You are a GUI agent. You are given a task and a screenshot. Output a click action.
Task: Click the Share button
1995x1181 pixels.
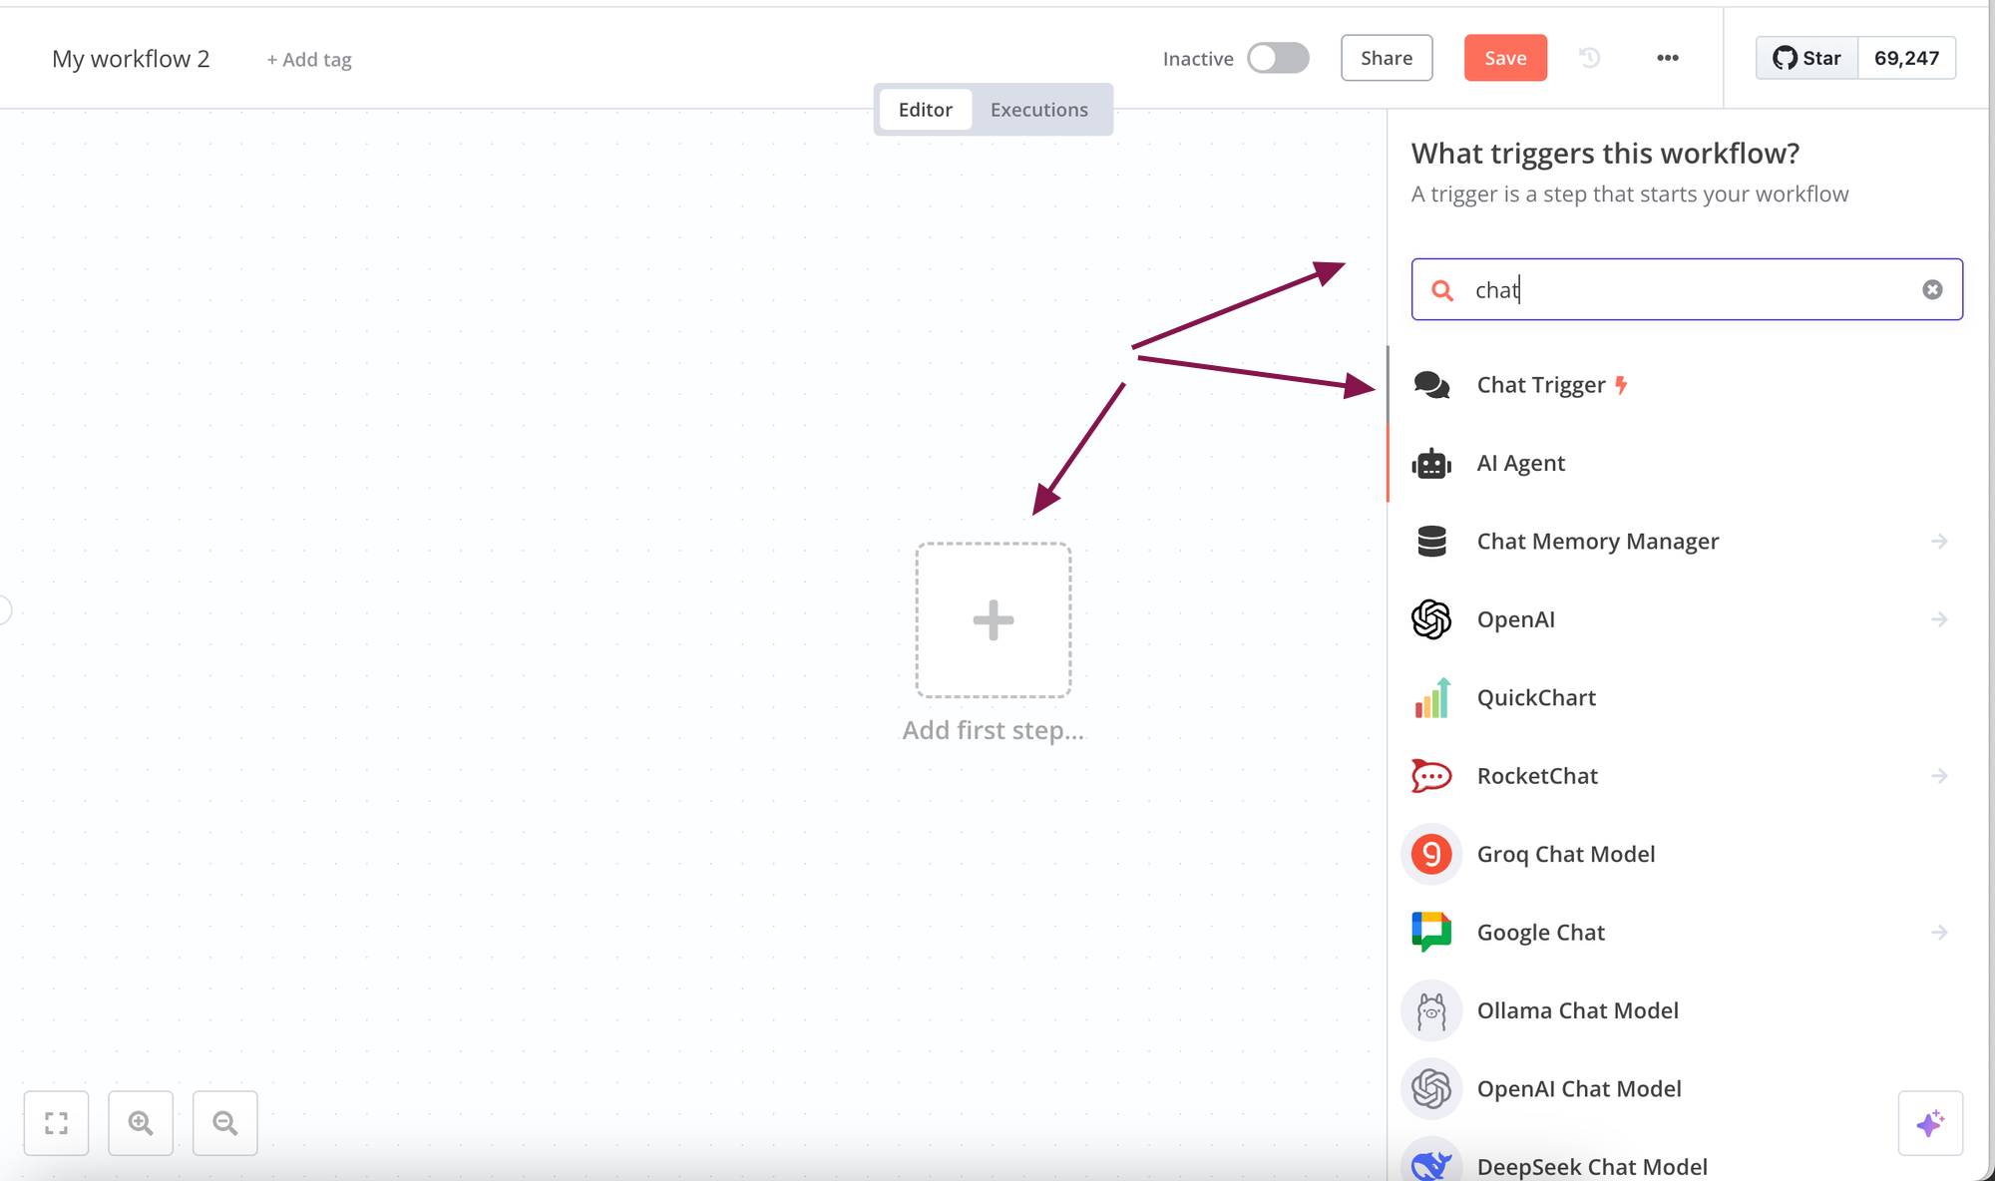point(1387,58)
